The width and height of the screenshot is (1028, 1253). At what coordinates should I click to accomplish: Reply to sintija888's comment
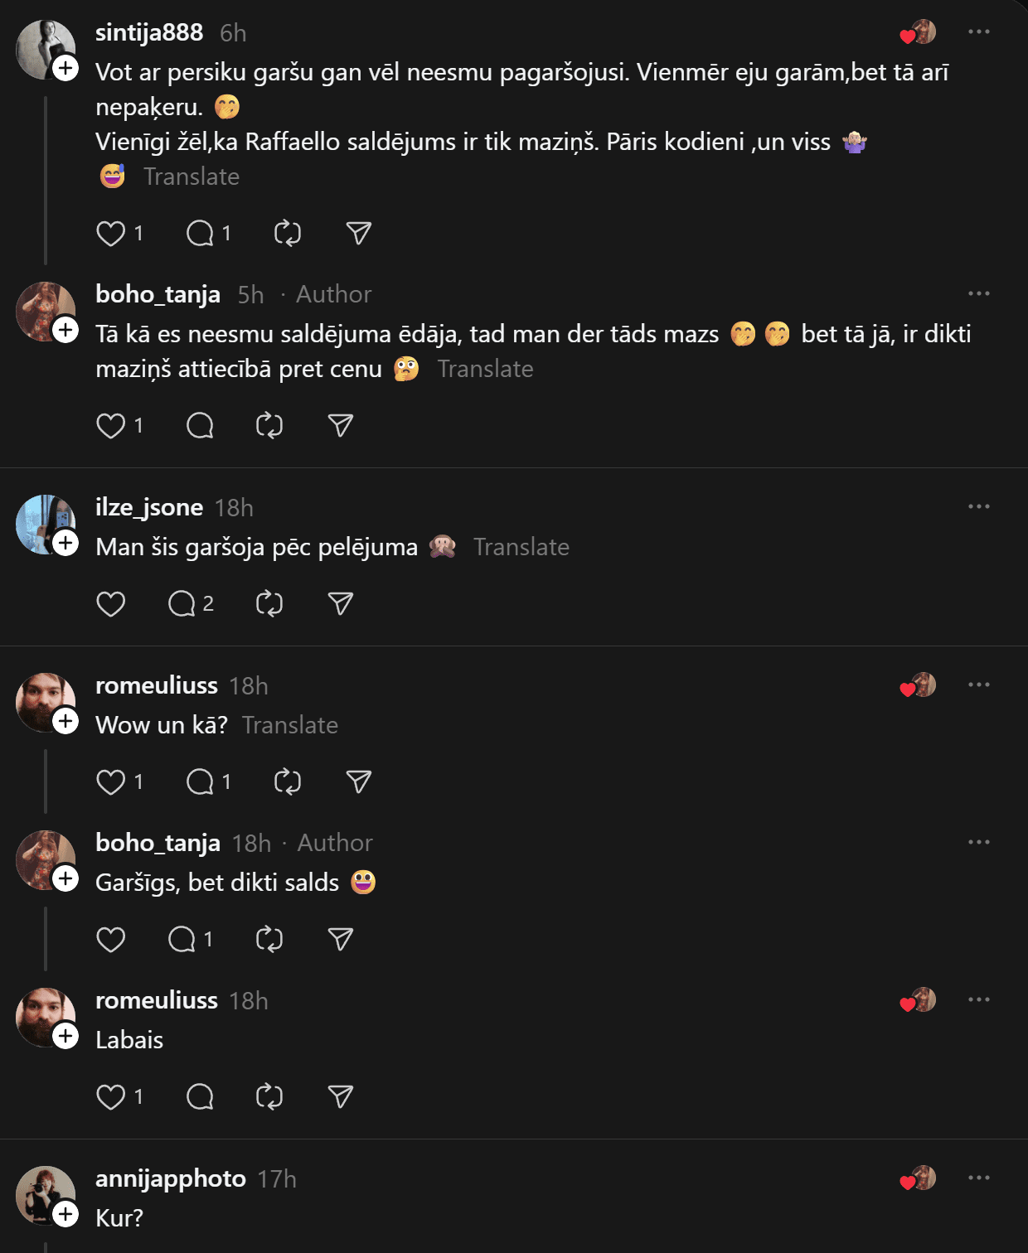(200, 234)
